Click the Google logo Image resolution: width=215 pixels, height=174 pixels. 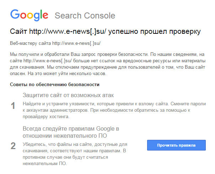[x=29, y=15]
